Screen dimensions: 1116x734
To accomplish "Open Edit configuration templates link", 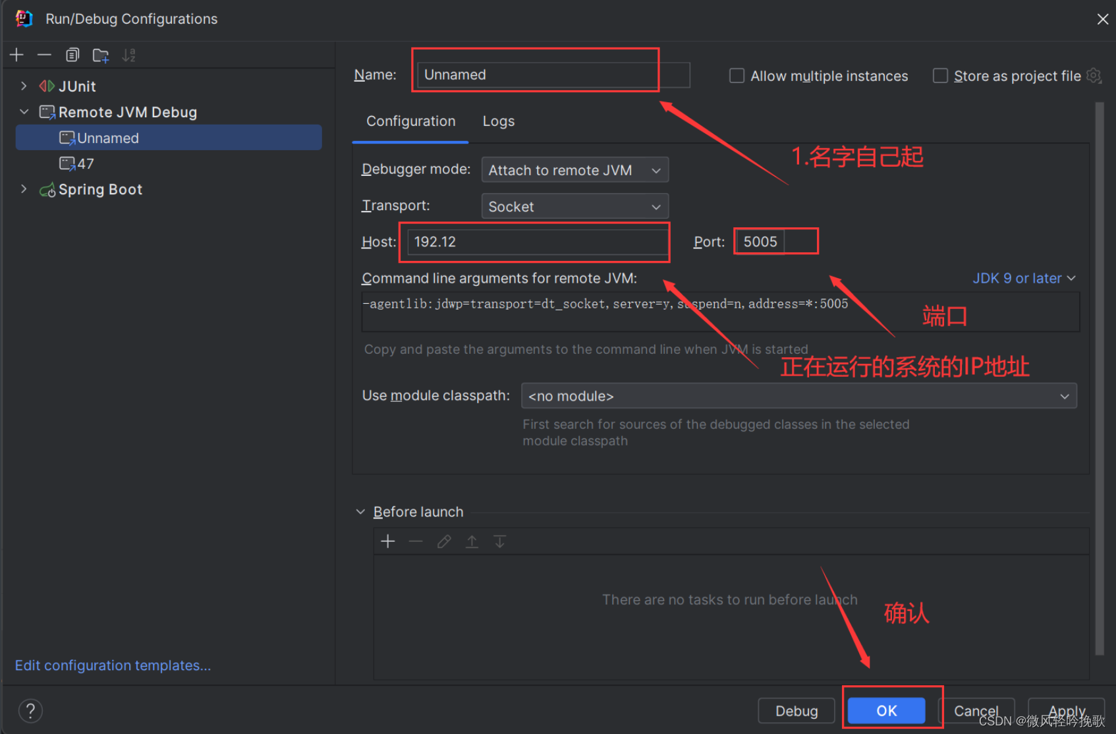I will [113, 665].
